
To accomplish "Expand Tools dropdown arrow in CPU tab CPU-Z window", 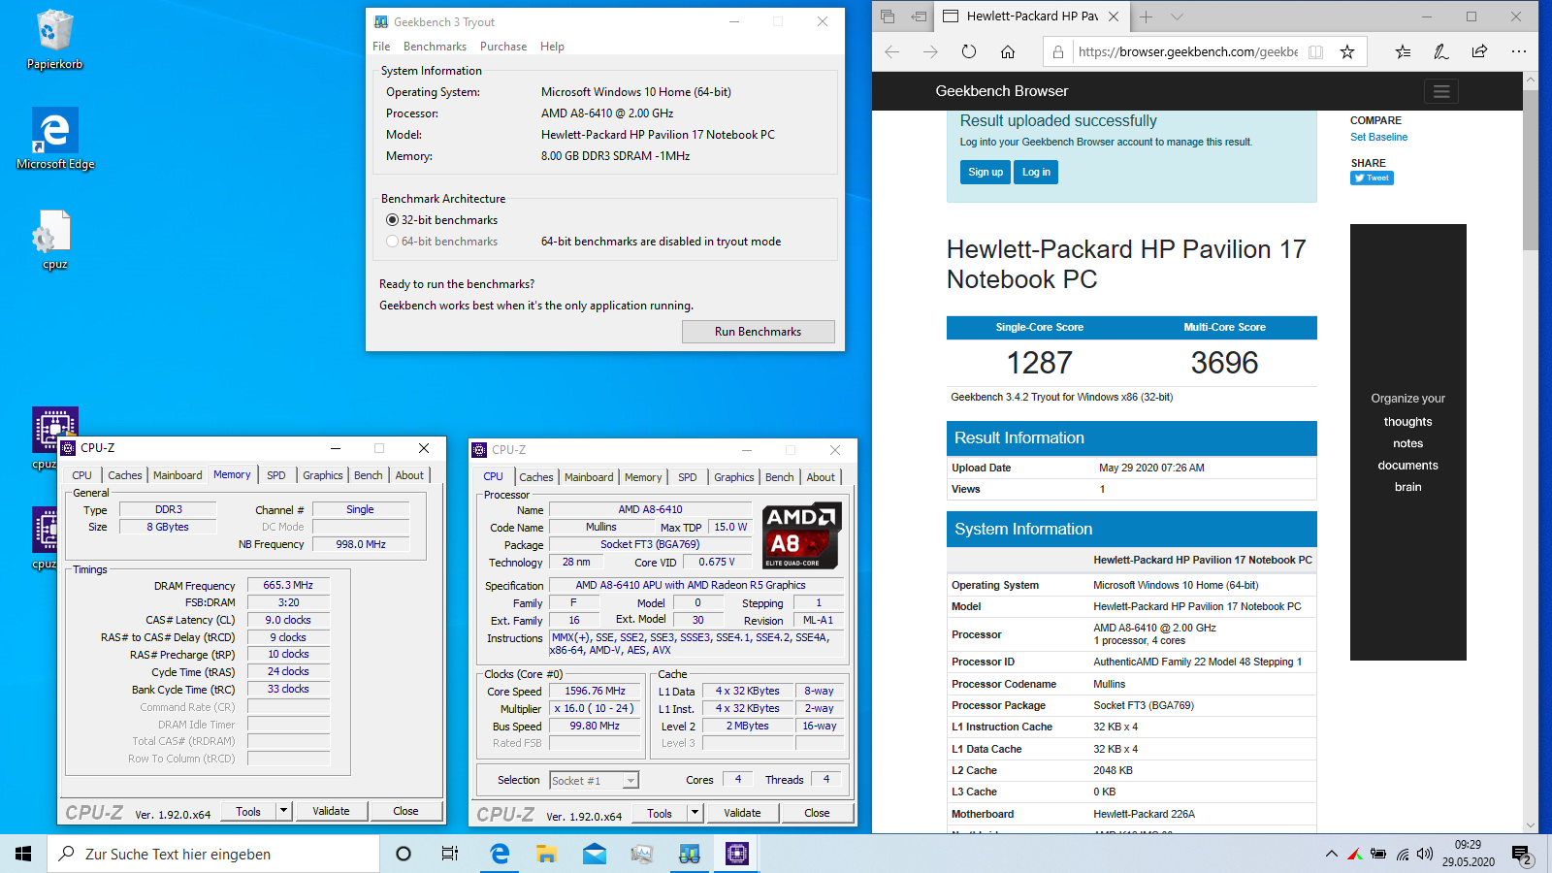I will coord(695,813).
